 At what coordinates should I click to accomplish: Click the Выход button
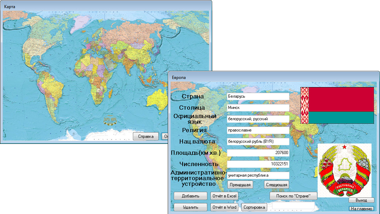point(361,200)
